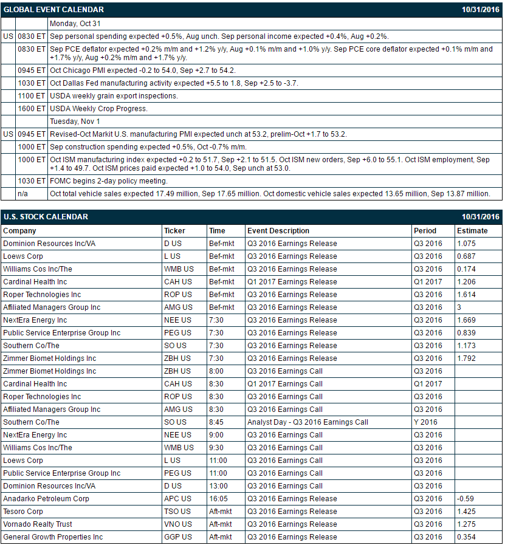Click the Company column header
Screen dimensions: 505x545
19,231
